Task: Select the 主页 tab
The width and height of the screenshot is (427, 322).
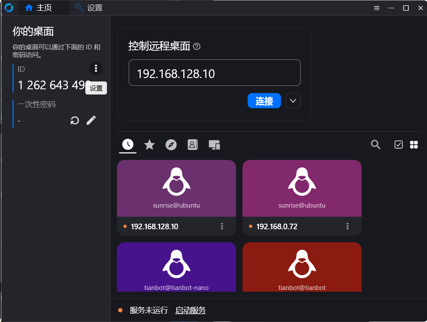Action: (39, 8)
